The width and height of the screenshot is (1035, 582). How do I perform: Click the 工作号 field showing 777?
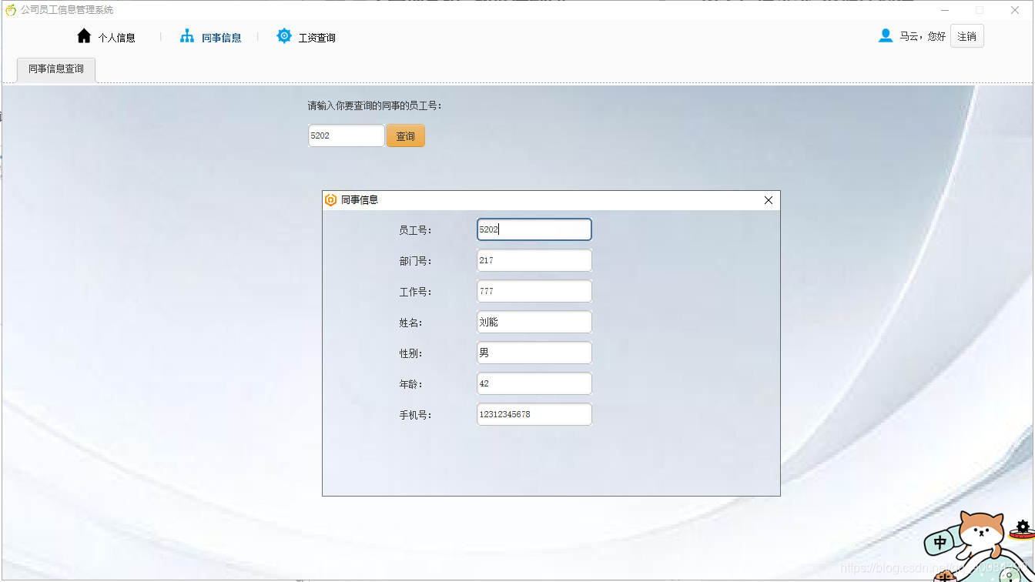[534, 291]
